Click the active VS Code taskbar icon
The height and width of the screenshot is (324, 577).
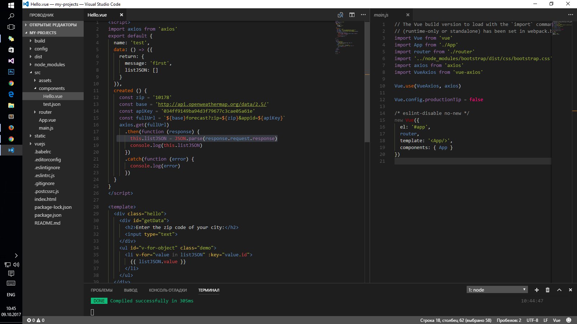(11, 150)
